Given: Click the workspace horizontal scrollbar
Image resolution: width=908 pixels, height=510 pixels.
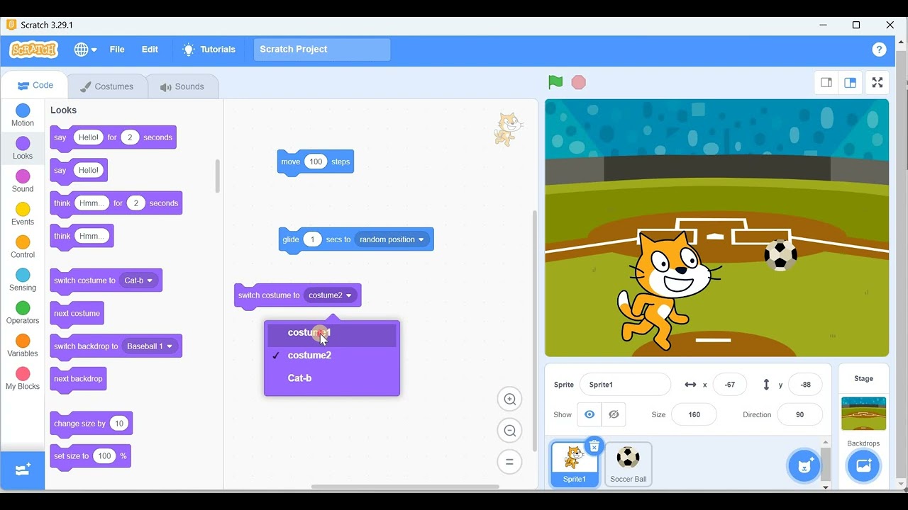Looking at the screenshot, I should point(405,487).
